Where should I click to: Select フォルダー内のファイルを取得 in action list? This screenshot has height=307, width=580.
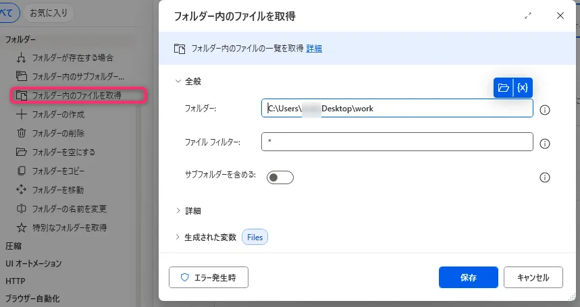77,95
